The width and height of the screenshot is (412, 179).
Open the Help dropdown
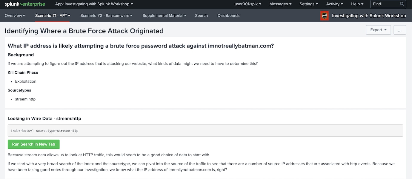pyautogui.click(x=357, y=4)
